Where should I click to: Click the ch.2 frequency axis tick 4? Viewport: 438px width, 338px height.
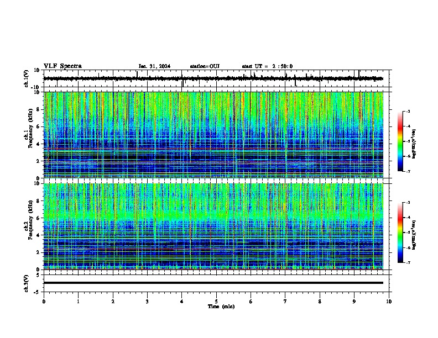tap(39, 235)
